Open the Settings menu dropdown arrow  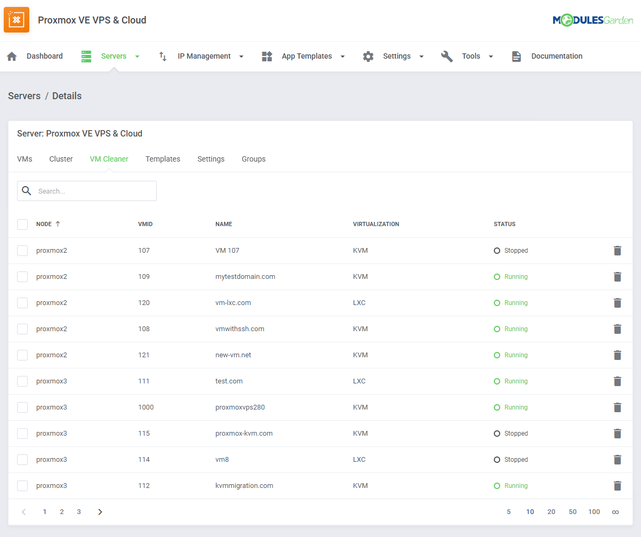[x=421, y=56]
